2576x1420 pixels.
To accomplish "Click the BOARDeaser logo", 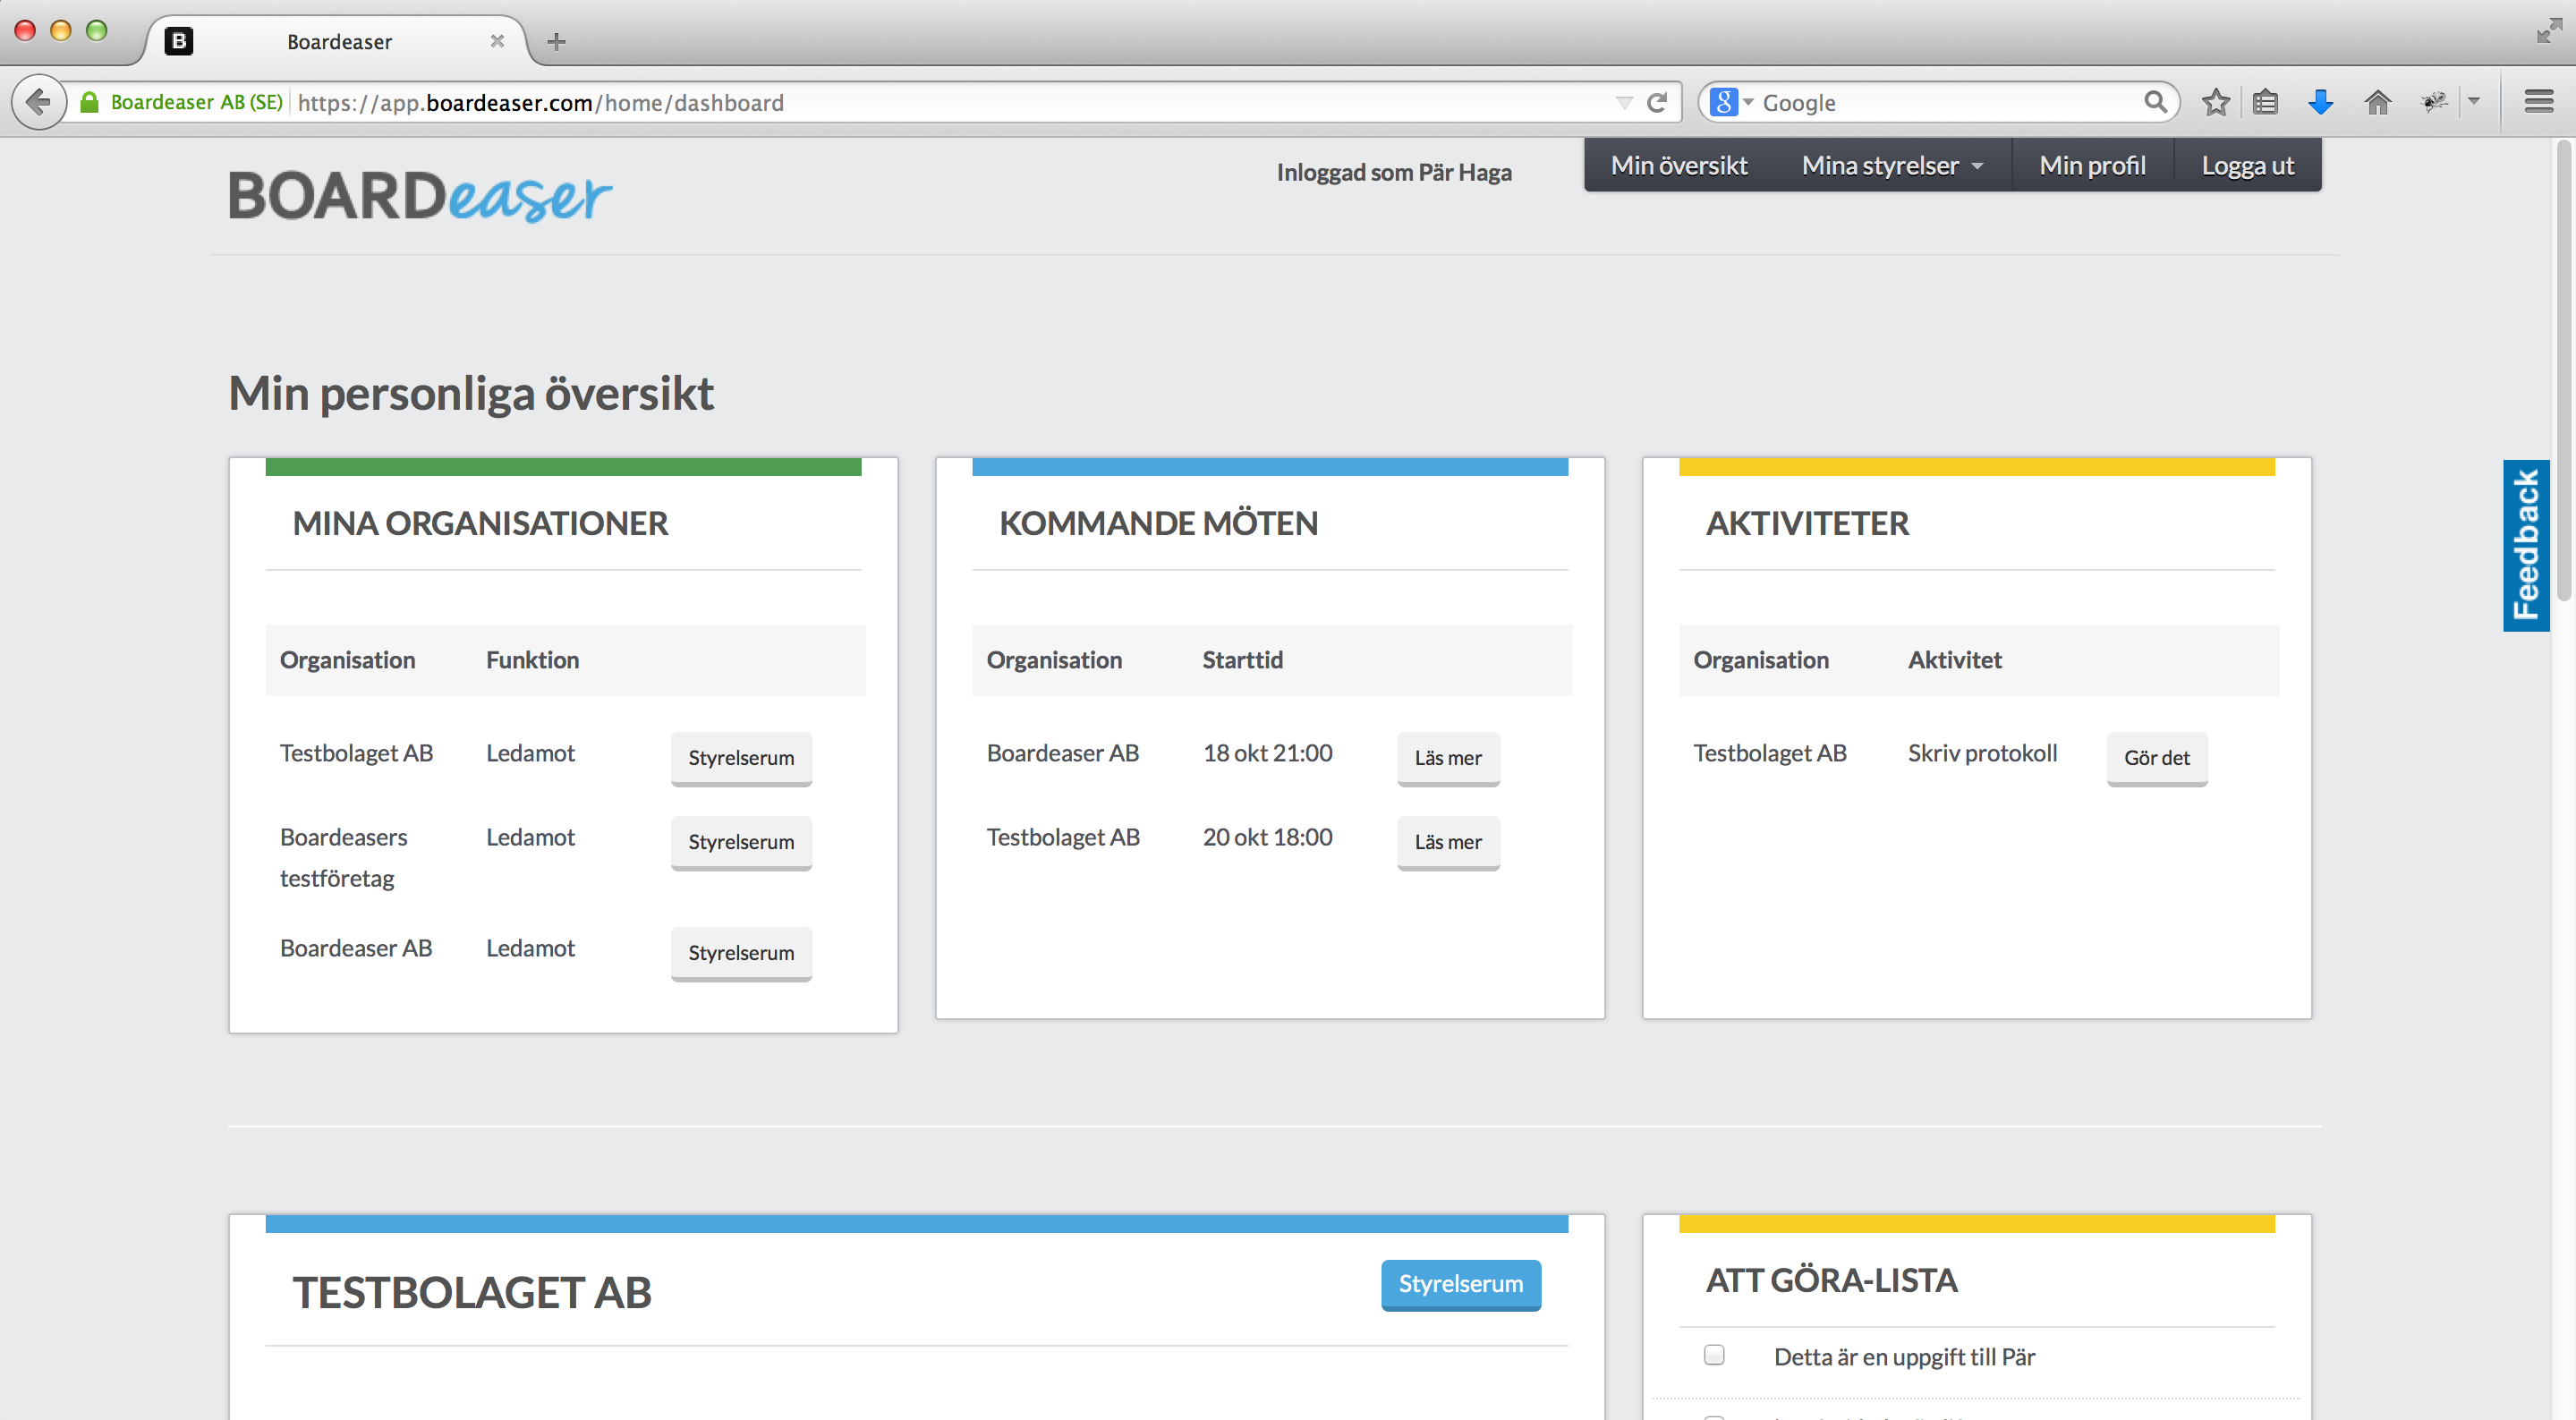I will (420, 196).
